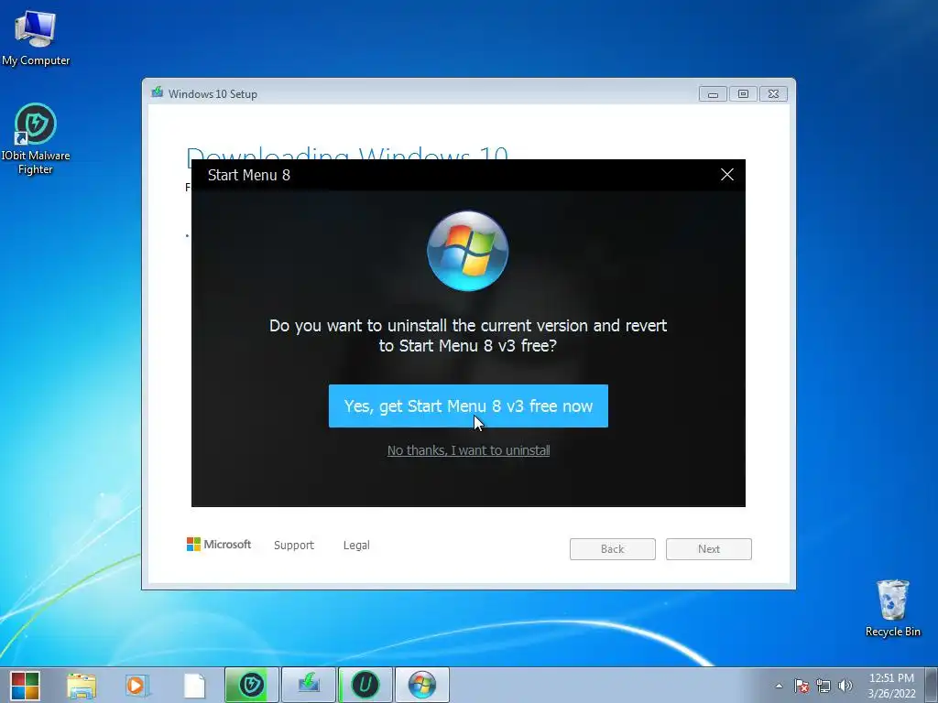Maximize the Windows 10 Setup window
This screenshot has height=703, width=938.
(743, 94)
